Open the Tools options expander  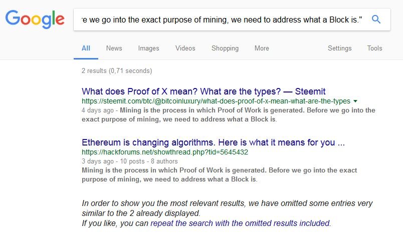[374, 48]
